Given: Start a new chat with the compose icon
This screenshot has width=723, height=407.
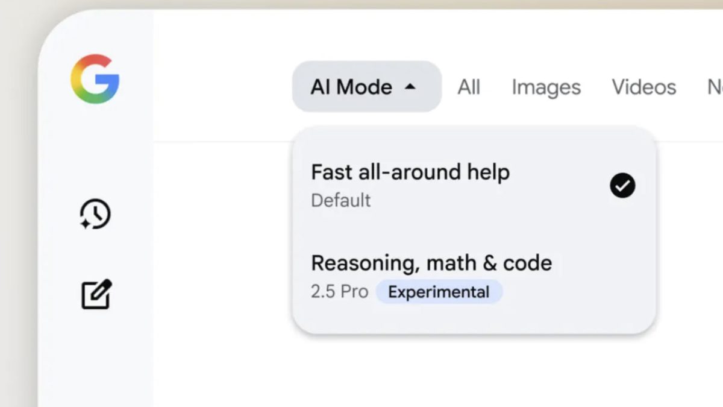Looking at the screenshot, I should pyautogui.click(x=96, y=295).
